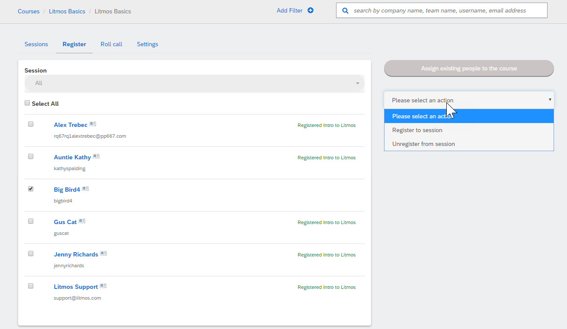This screenshot has height=329, width=567.
Task: Go to the Settings tab
Action: (147, 44)
